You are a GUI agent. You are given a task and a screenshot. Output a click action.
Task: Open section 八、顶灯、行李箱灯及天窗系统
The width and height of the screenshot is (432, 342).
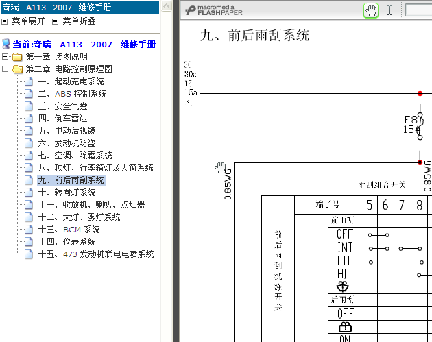(x=95, y=168)
